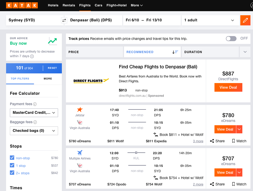Open the user account icon

coord(252,5)
